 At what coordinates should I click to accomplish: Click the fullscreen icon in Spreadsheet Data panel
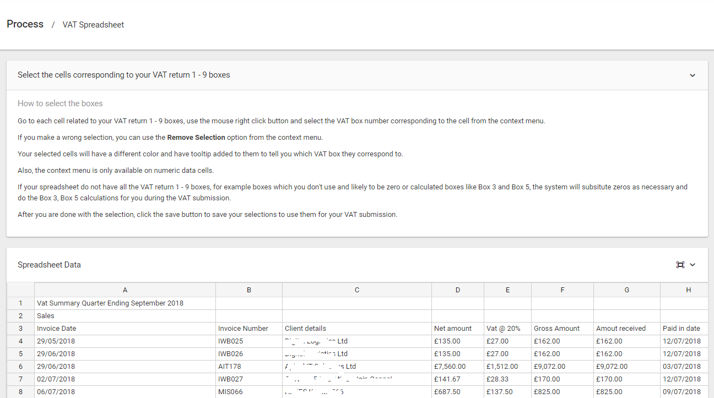point(680,265)
